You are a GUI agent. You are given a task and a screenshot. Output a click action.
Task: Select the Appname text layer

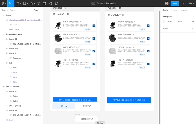17,58
